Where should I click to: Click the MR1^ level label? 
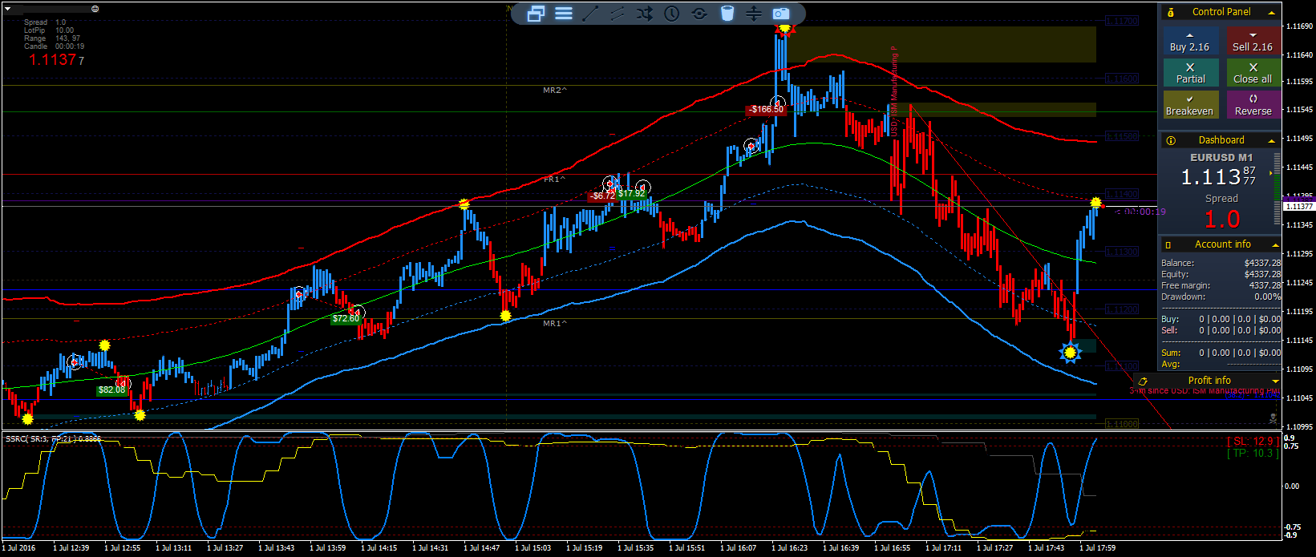555,324
